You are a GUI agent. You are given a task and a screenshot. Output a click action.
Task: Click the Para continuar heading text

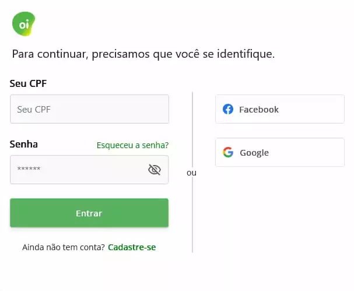tap(143, 54)
